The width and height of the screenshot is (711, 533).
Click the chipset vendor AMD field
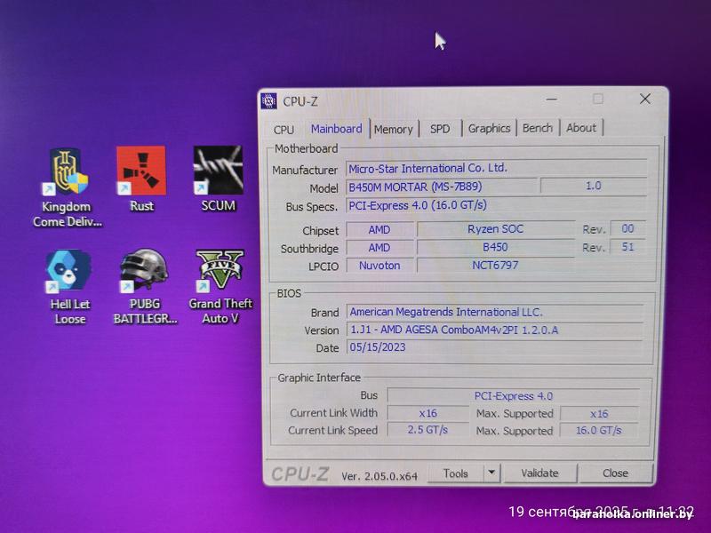[379, 230]
